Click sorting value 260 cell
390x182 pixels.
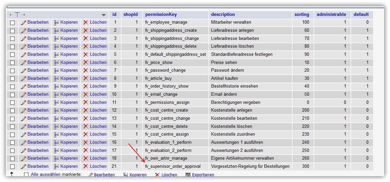point(303,158)
